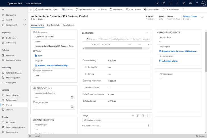Open command bar overflow menu
The width and height of the screenshot is (207, 138).
pos(183,9)
